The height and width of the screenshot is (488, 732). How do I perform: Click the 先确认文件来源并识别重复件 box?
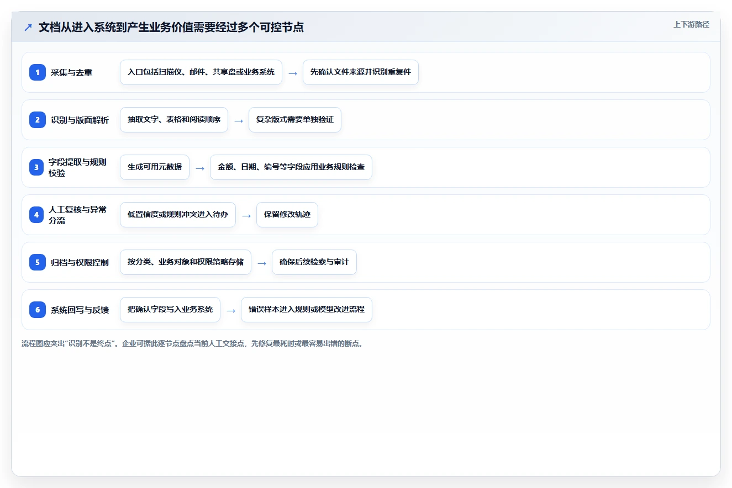click(361, 72)
